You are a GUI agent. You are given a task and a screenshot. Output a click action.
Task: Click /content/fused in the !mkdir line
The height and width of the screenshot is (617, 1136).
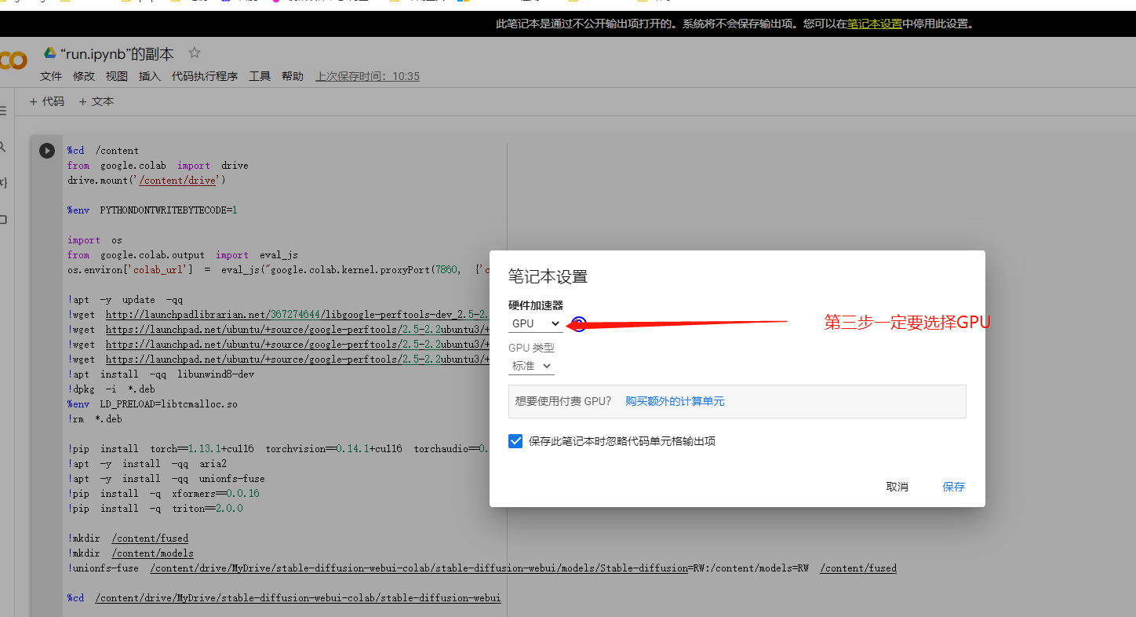151,539
